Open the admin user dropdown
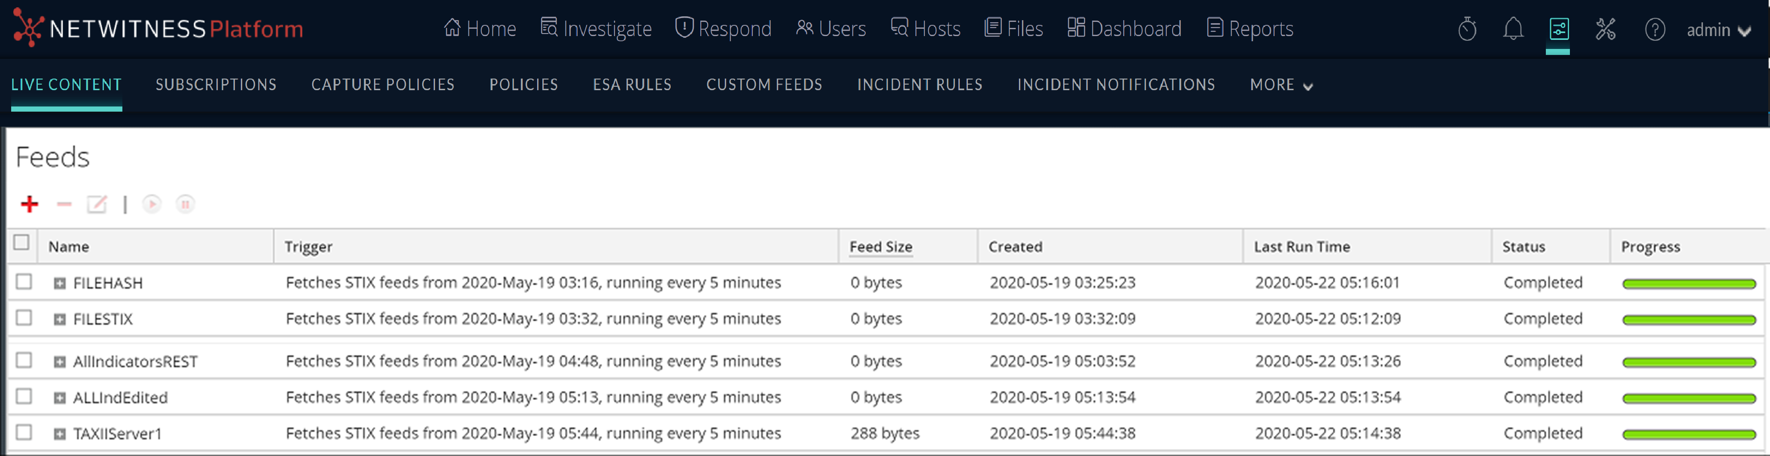Viewport: 1770px width, 456px height. point(1718,30)
